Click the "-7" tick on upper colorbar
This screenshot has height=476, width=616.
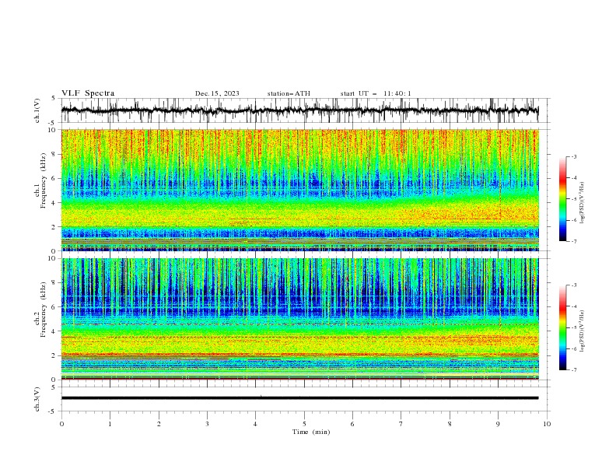tap(574, 241)
